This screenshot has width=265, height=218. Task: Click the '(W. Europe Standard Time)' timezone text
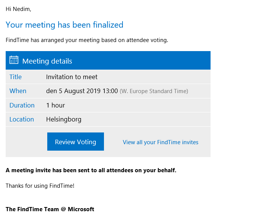154,91
